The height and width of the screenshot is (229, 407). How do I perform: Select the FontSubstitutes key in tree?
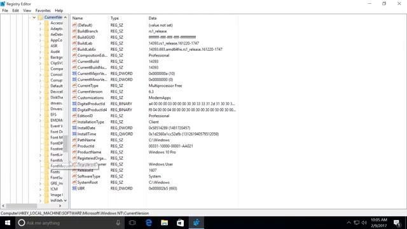click(x=57, y=177)
